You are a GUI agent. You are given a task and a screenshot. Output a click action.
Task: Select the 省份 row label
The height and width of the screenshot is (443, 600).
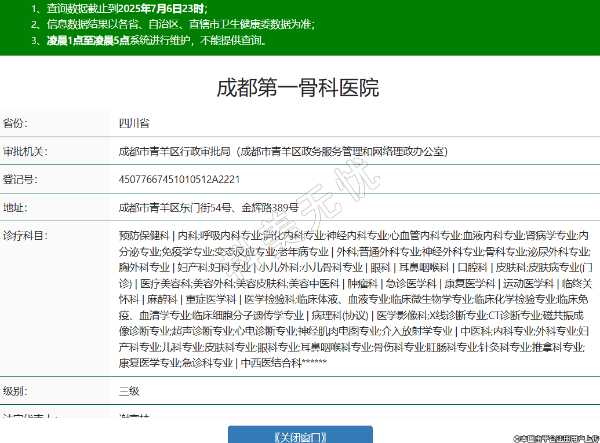tap(16, 123)
